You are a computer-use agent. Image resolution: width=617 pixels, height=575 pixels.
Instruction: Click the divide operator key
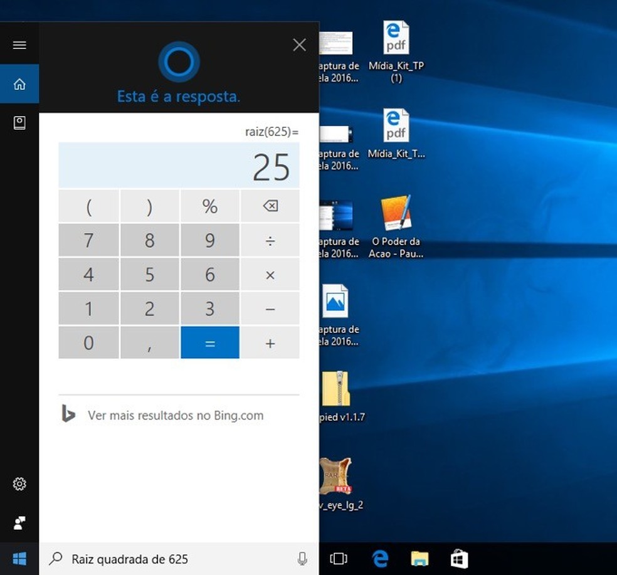(270, 240)
